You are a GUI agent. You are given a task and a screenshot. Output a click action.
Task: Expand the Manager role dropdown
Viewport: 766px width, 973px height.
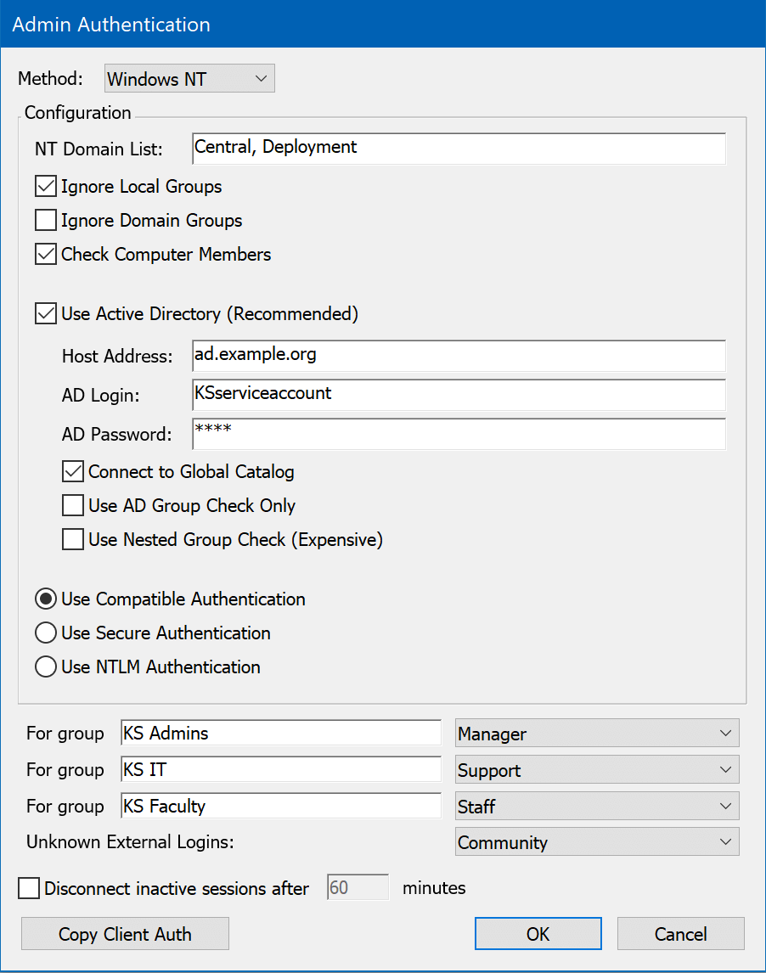click(597, 733)
